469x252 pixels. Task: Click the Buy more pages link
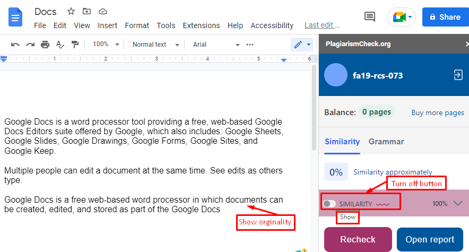coord(438,112)
